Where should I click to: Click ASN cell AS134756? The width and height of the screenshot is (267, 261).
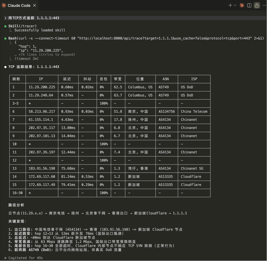click(167, 112)
